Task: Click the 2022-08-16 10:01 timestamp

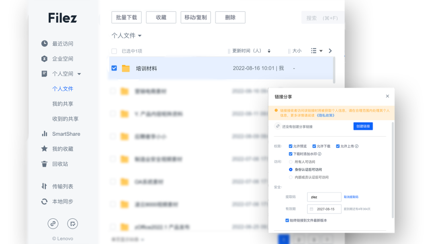Action: [x=254, y=68]
